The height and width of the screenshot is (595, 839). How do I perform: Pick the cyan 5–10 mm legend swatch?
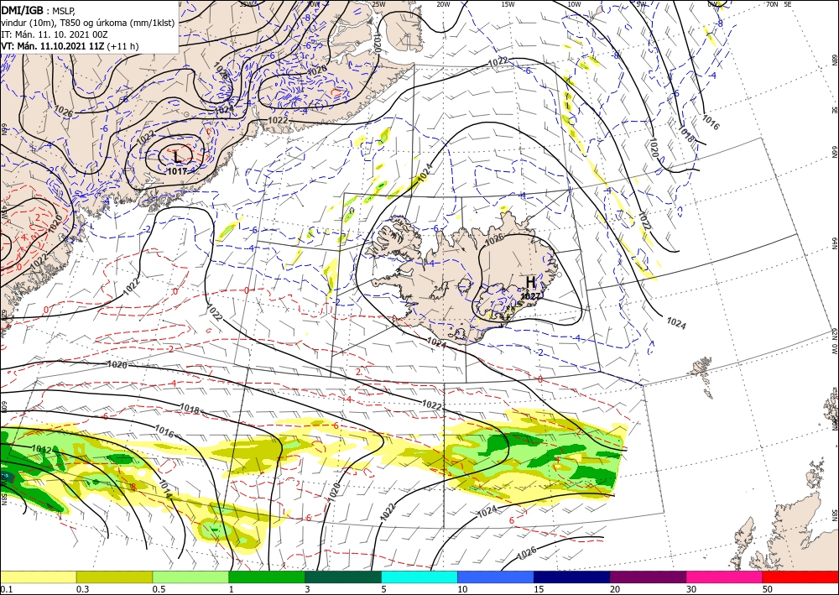[x=419, y=577]
